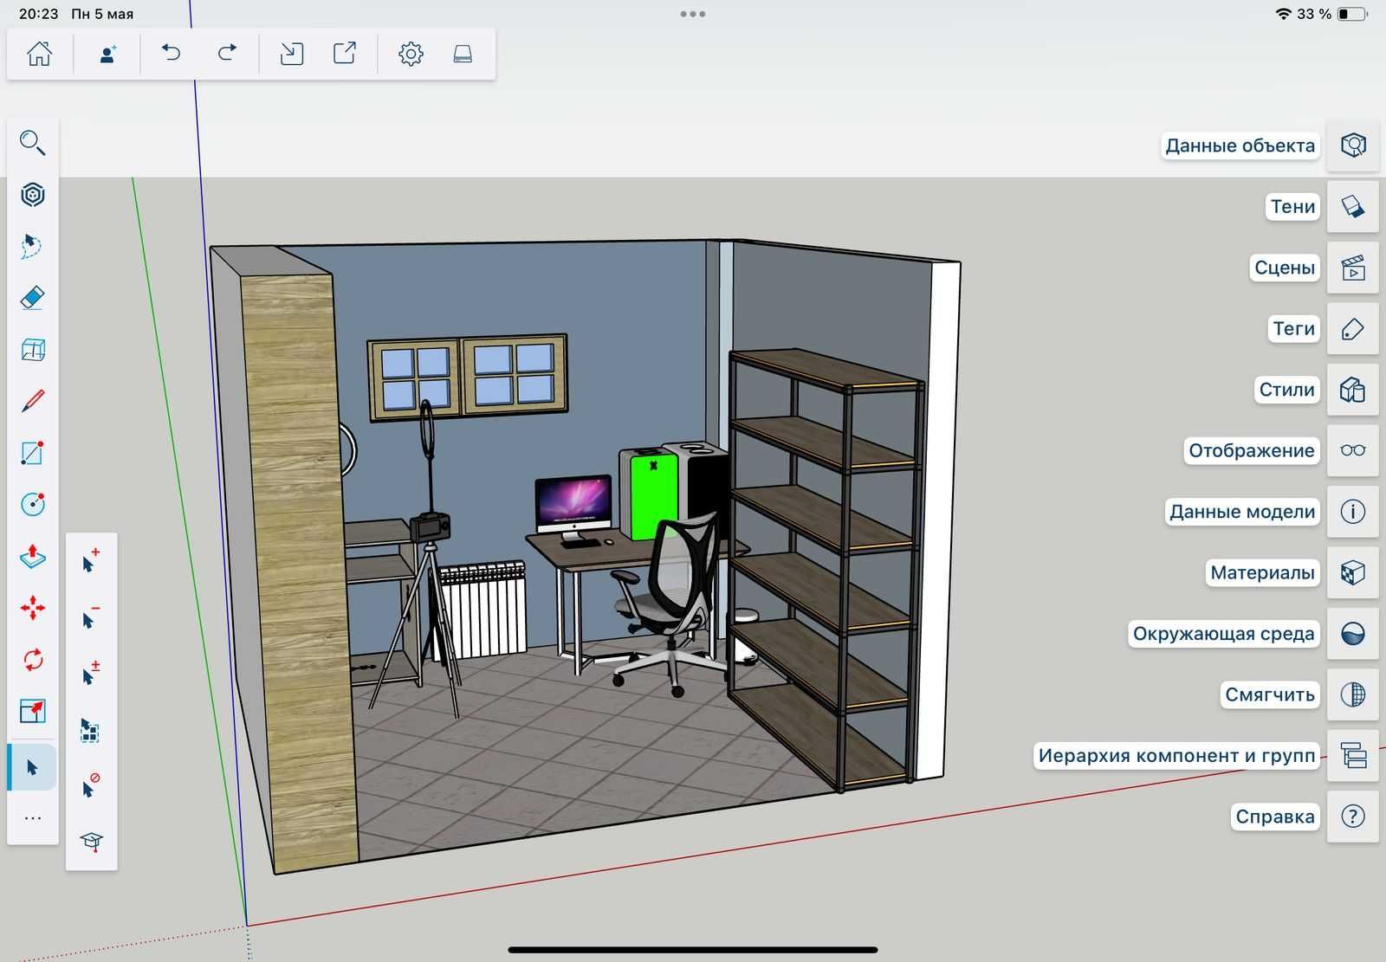Select the white radiator under the window
The image size is (1386, 962).
[x=483, y=609]
